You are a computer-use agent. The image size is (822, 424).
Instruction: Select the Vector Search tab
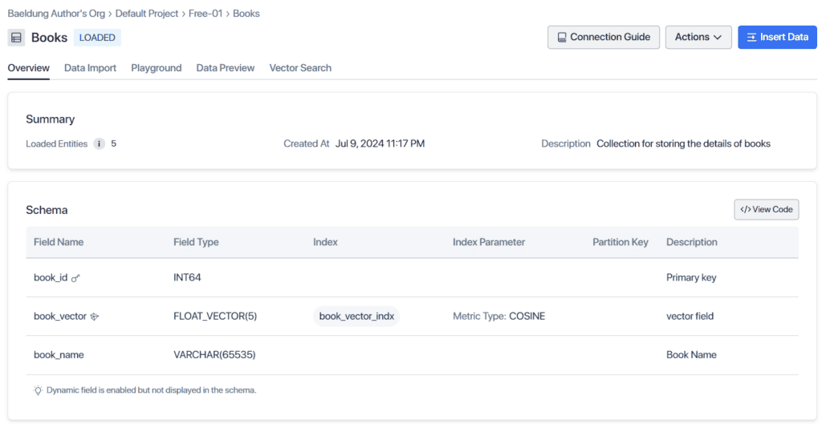click(300, 68)
